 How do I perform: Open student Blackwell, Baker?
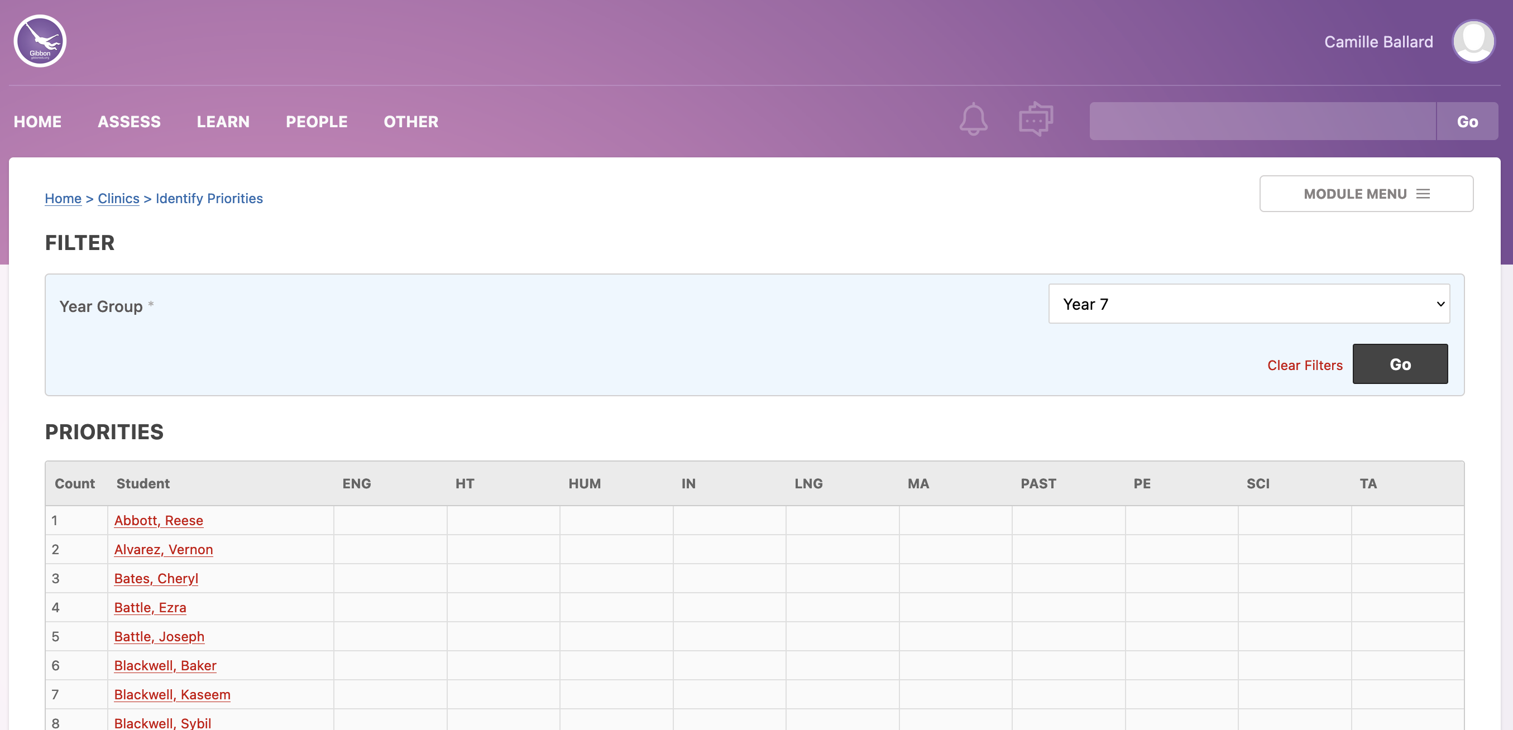[x=165, y=665]
